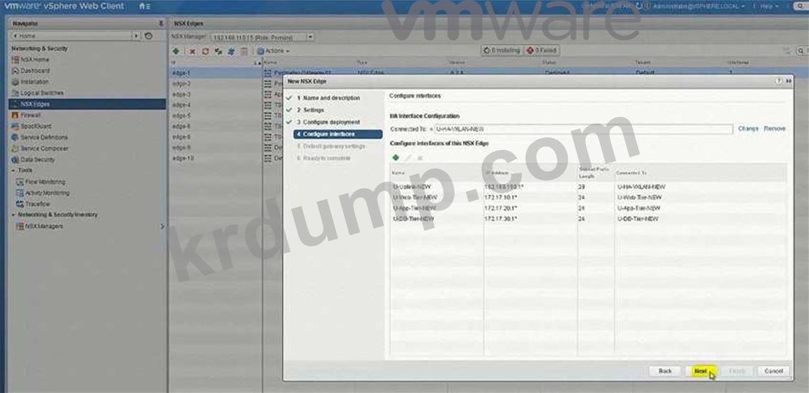Click the Data Security icon in Navigator
Image resolution: width=809 pixels, height=393 pixels.
tap(16, 159)
